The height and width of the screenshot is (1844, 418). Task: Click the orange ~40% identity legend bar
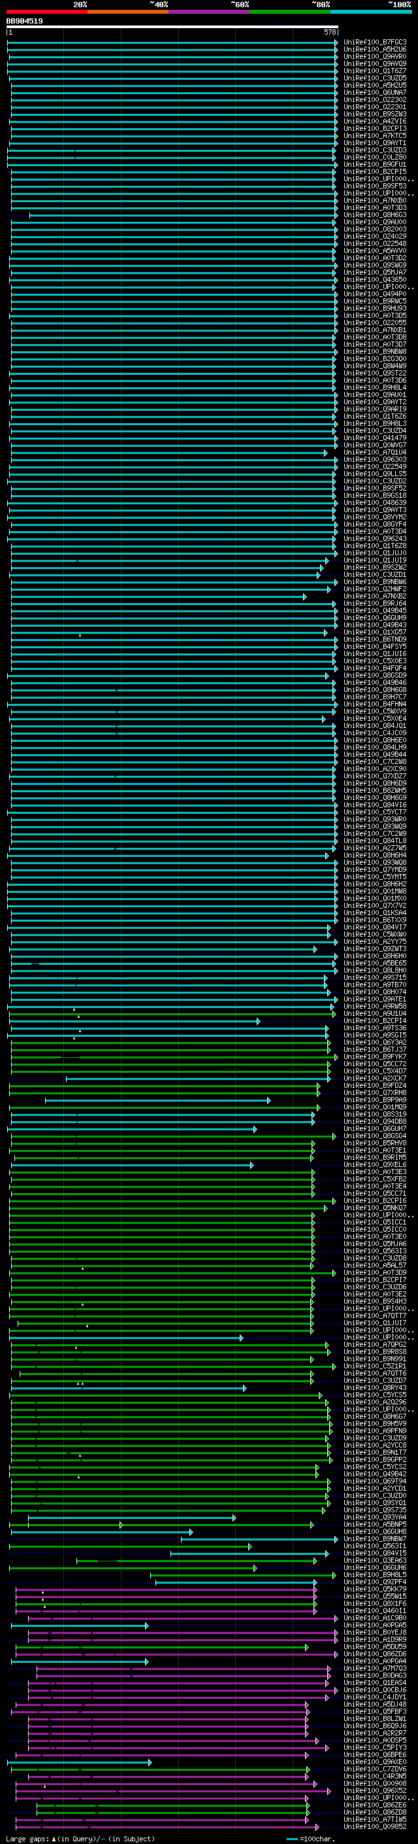coord(128,12)
